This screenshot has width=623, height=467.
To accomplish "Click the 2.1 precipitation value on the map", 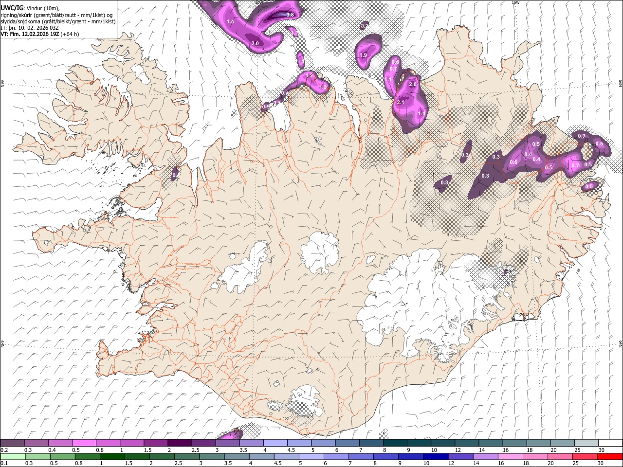I will coord(401,103).
